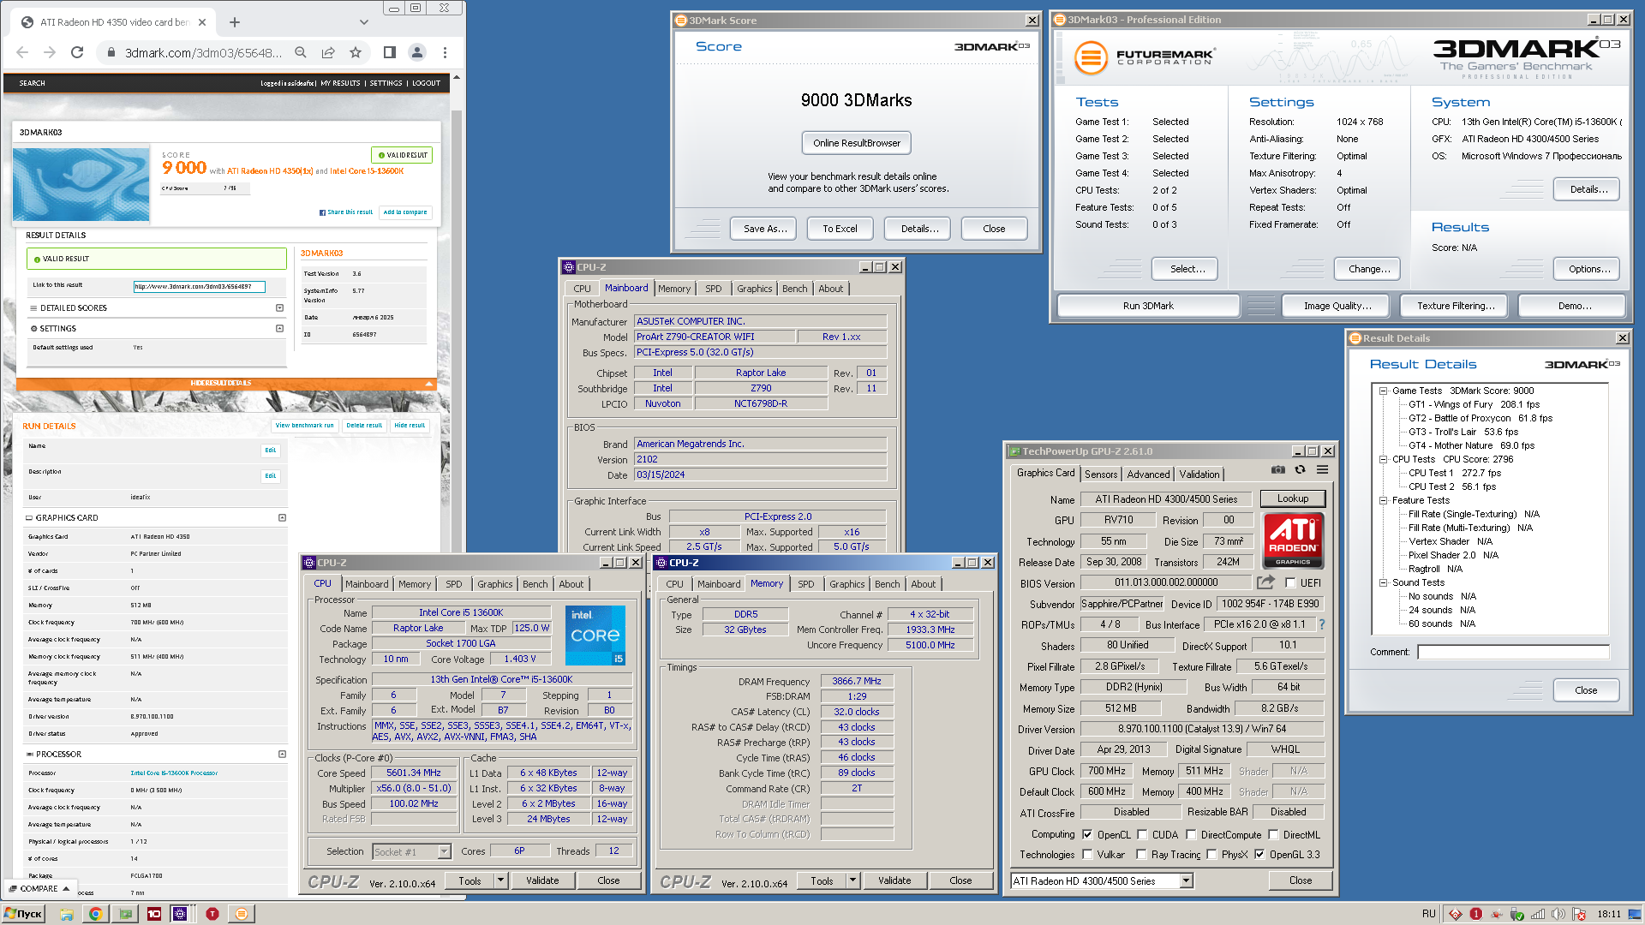Viewport: 1645px width, 925px height.
Task: Open the GPU selection dropdown in GPU-Z
Action: [x=1187, y=881]
